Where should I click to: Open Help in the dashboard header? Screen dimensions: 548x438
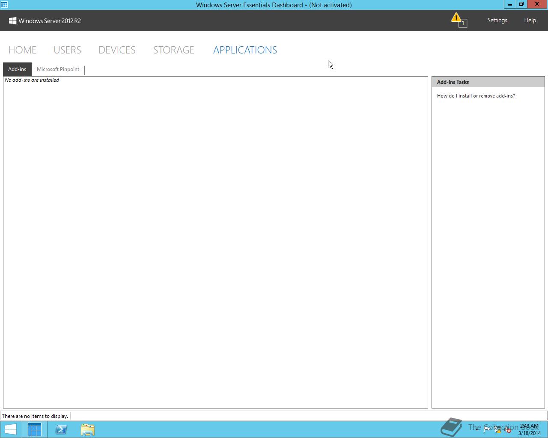point(530,20)
